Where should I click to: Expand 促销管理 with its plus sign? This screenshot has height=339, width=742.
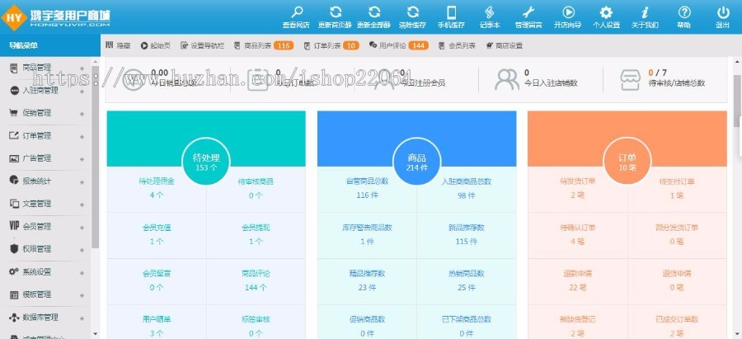click(82, 114)
